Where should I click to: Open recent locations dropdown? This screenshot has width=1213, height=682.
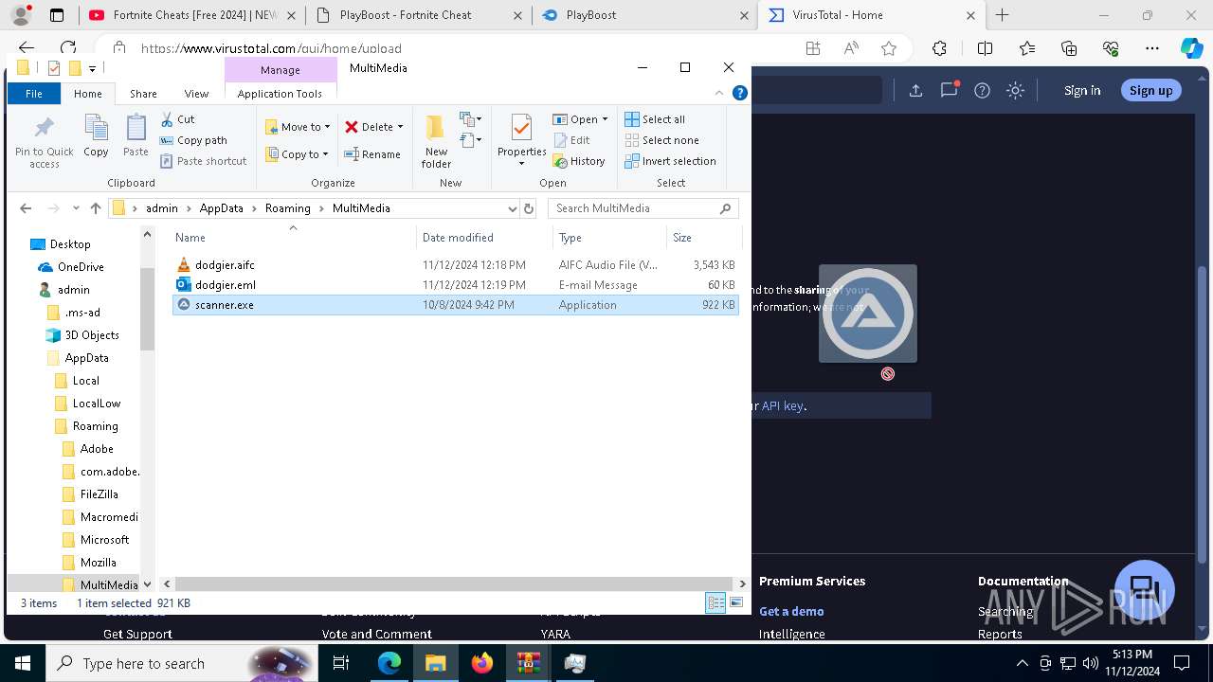click(x=76, y=208)
